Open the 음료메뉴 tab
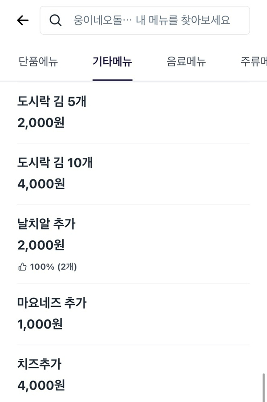Screen dimensions: 267x402 (186, 61)
